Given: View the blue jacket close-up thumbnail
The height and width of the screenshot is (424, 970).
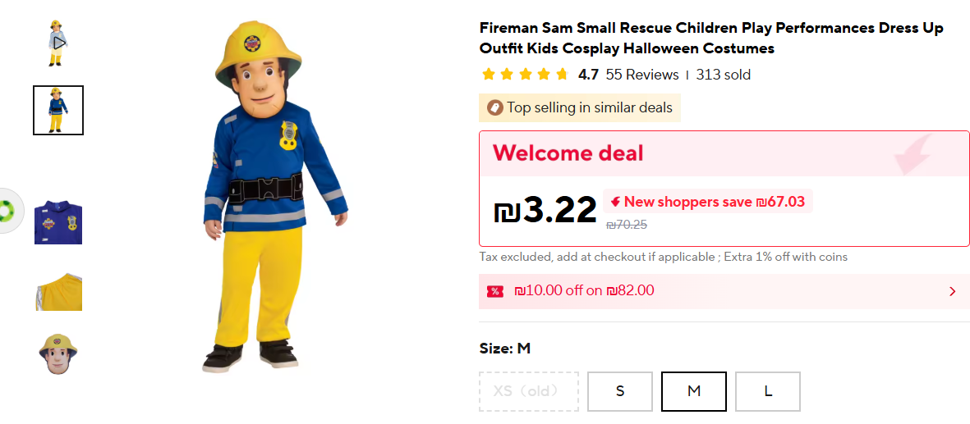Looking at the screenshot, I should [58, 221].
